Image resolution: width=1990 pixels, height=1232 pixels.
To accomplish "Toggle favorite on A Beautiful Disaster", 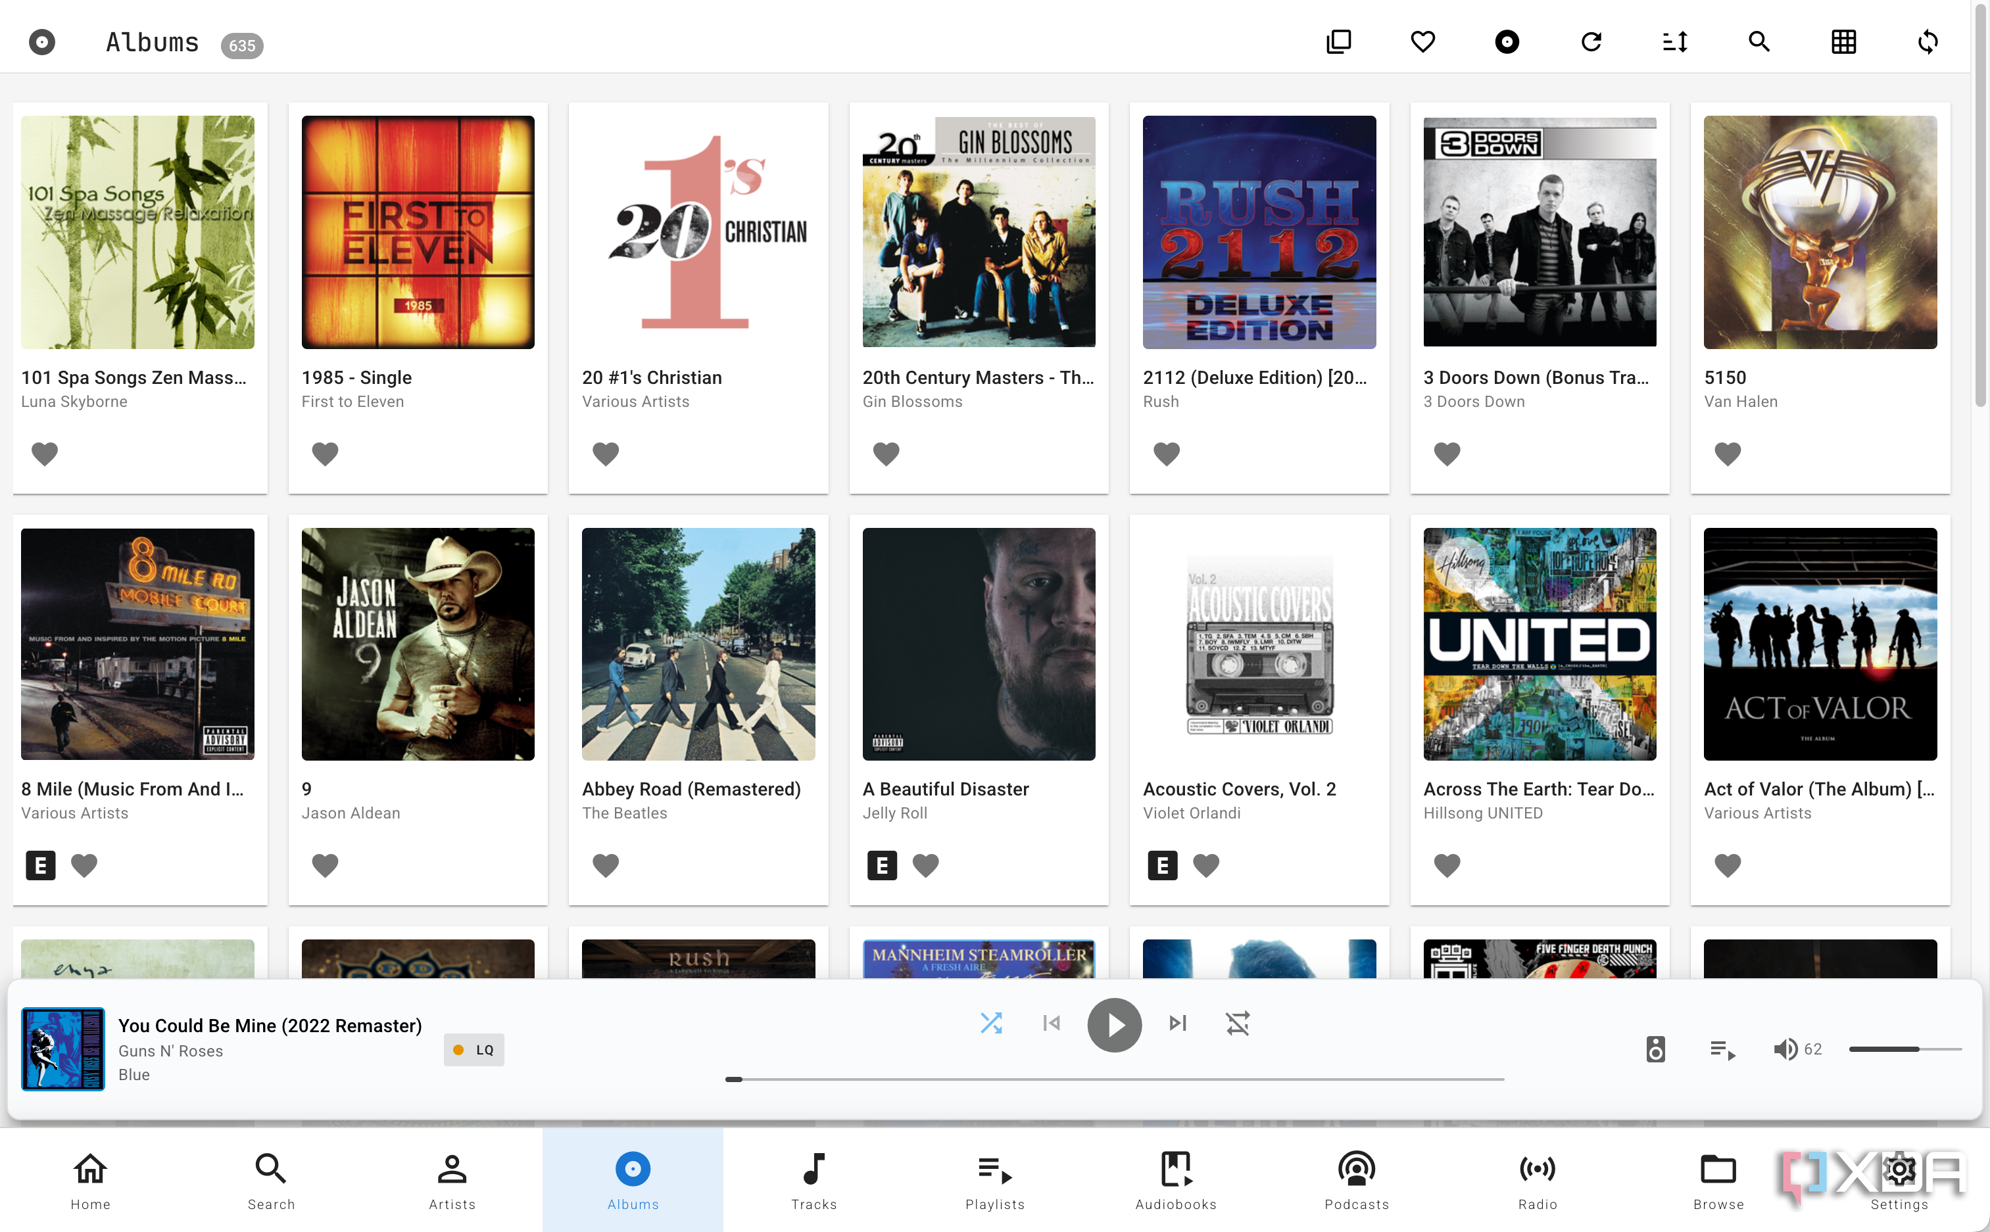I will coord(926,865).
